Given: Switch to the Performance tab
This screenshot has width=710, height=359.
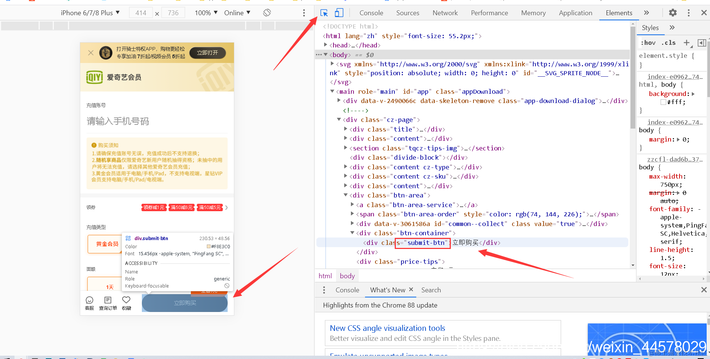Looking at the screenshot, I should click(489, 13).
